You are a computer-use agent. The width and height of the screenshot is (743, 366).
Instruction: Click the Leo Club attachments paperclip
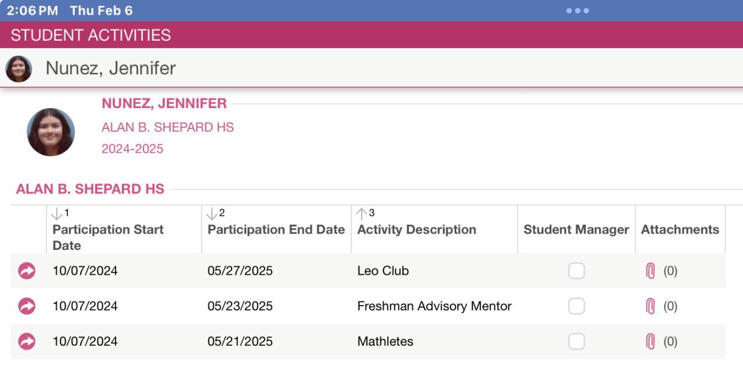650,271
